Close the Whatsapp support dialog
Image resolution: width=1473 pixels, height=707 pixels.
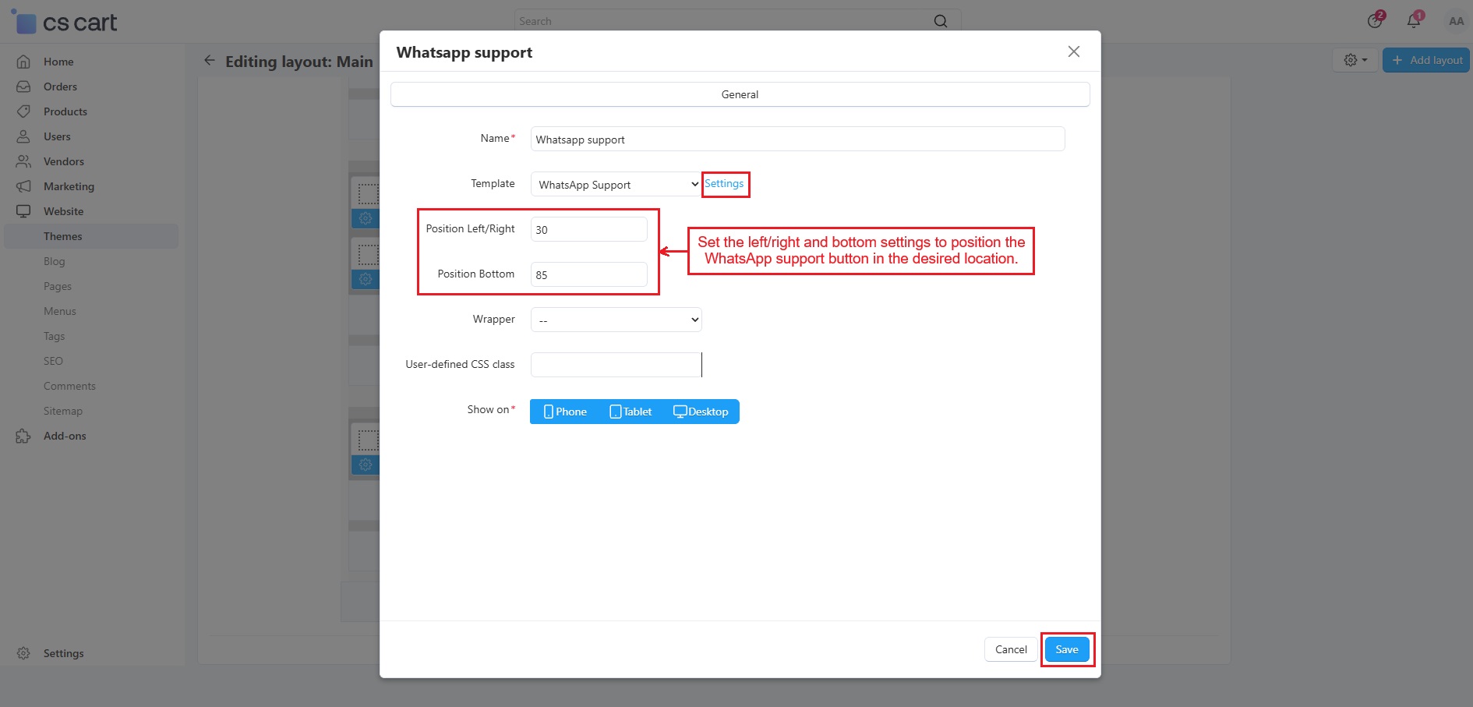(x=1073, y=51)
